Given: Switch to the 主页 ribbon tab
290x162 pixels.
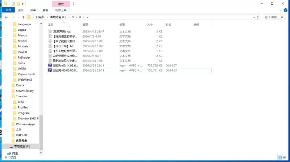Looking at the screenshot, I should (x=21, y=10).
